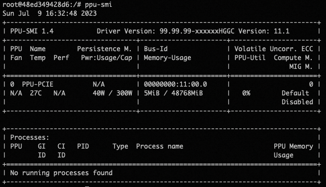Click the 'Processes:' section label

pos(30,137)
